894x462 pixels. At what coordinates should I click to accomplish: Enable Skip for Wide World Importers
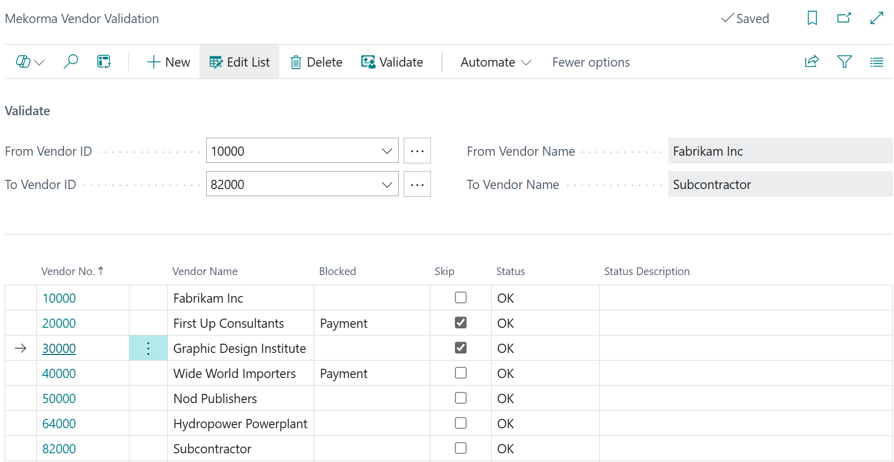coord(461,373)
